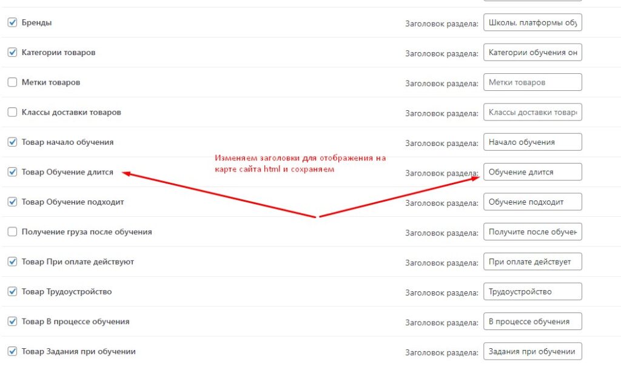Image resolution: width=621 pixels, height=367 pixels.
Task: Focus the Метки товаров title input
Action: [x=532, y=82]
